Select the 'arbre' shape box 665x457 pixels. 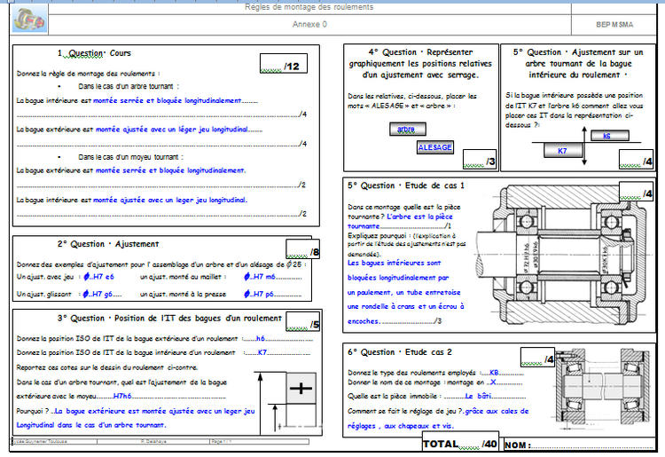pyautogui.click(x=407, y=130)
